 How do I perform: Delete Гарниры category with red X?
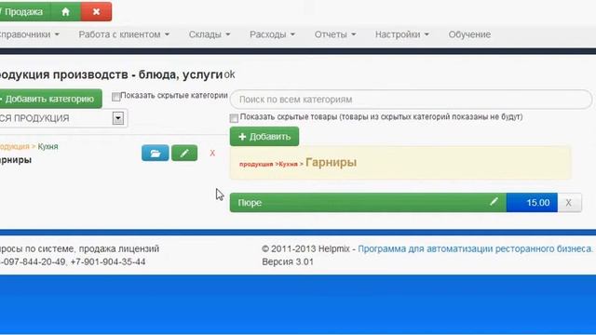tap(212, 153)
